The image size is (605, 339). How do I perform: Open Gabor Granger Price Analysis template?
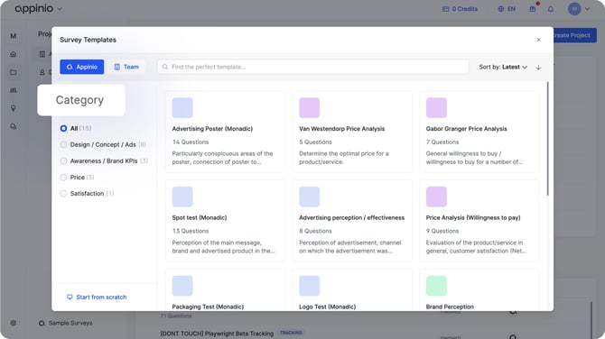pyautogui.click(x=479, y=132)
